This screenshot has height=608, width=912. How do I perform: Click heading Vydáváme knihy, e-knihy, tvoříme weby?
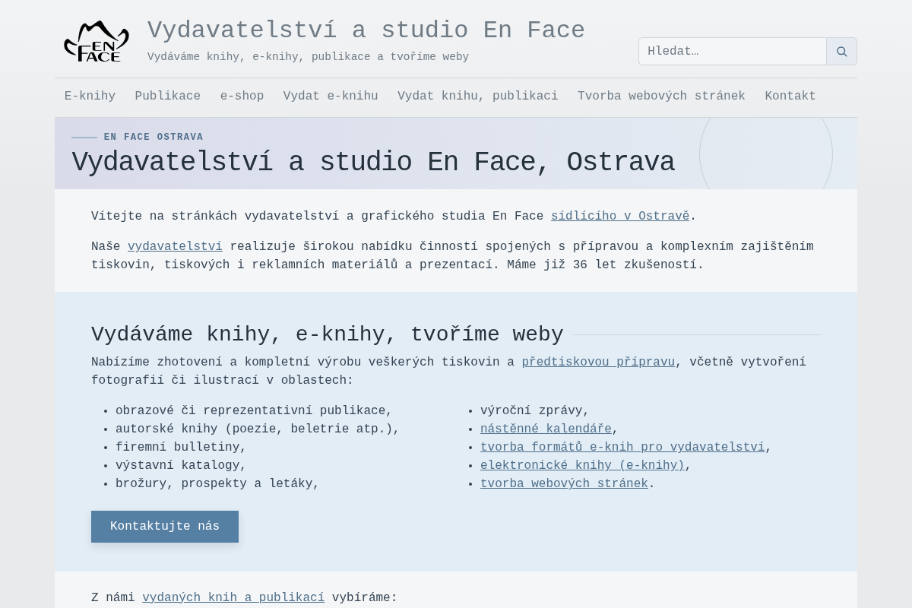(328, 334)
